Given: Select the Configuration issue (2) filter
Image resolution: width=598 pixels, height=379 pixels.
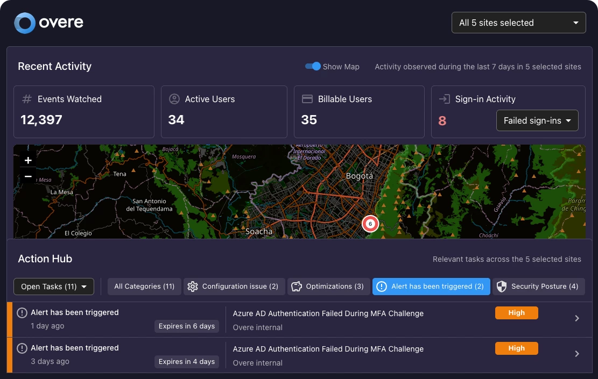Looking at the screenshot, I should [234, 287].
